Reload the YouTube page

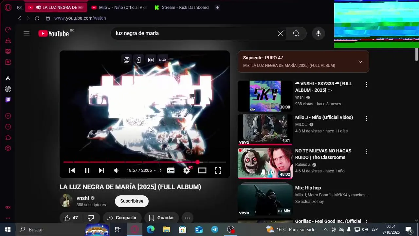[x=37, y=18]
